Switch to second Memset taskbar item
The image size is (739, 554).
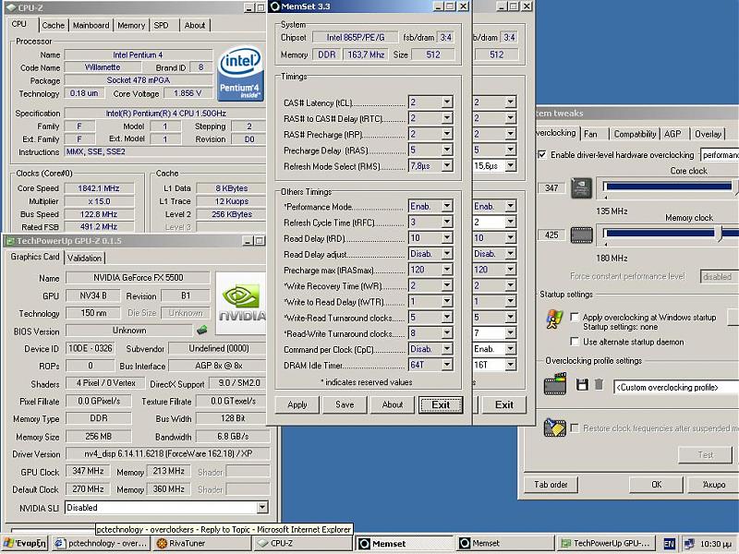pyautogui.click(x=505, y=543)
